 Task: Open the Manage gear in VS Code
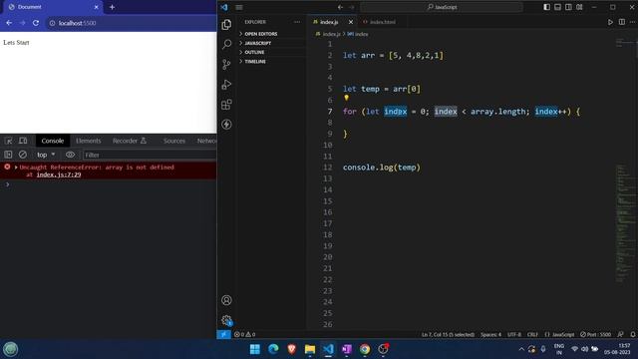tap(226, 320)
